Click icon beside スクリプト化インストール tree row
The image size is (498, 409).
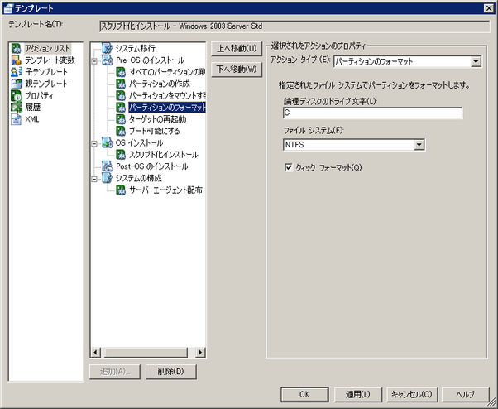121,155
